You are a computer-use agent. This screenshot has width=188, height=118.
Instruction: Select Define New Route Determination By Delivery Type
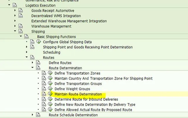[x=95, y=105]
